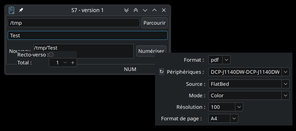The image size is (296, 131).
Task: Click the Test file name field
Action: [x=87, y=35]
